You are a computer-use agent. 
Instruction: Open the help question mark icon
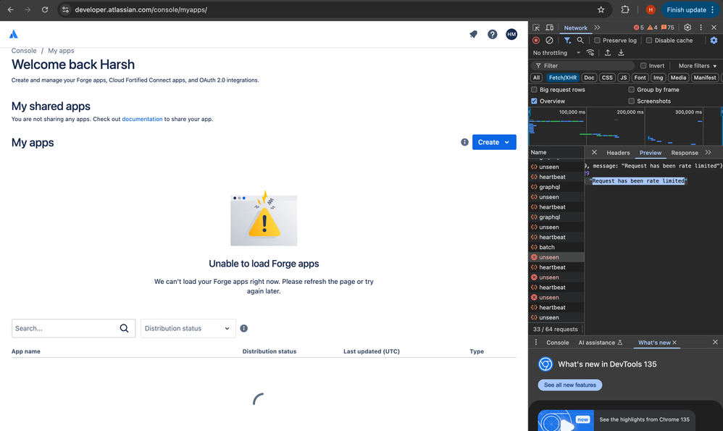click(x=493, y=34)
